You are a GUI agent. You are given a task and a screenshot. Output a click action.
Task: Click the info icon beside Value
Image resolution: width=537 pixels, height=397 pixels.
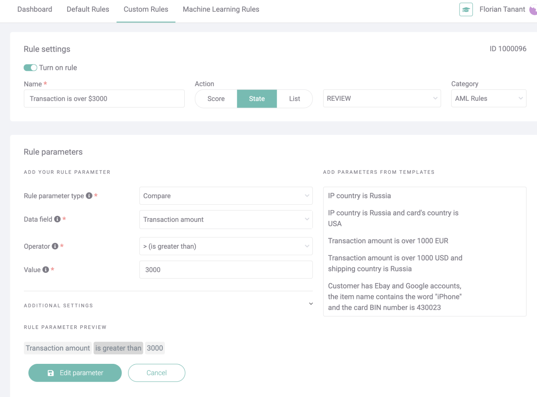point(46,269)
